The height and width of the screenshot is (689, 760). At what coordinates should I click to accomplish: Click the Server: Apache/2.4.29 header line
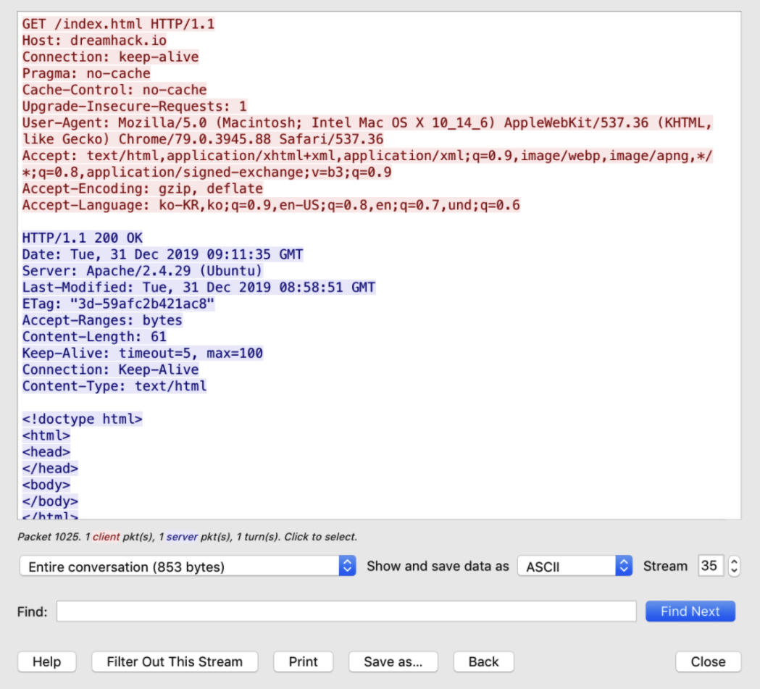tap(142, 271)
